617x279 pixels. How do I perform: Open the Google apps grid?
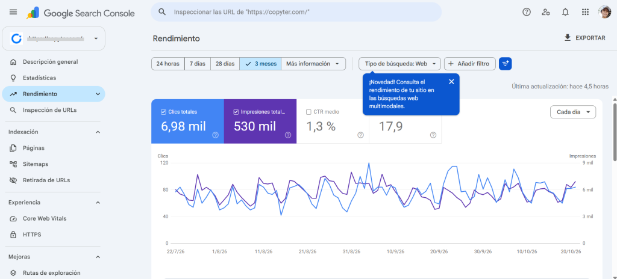tap(585, 12)
